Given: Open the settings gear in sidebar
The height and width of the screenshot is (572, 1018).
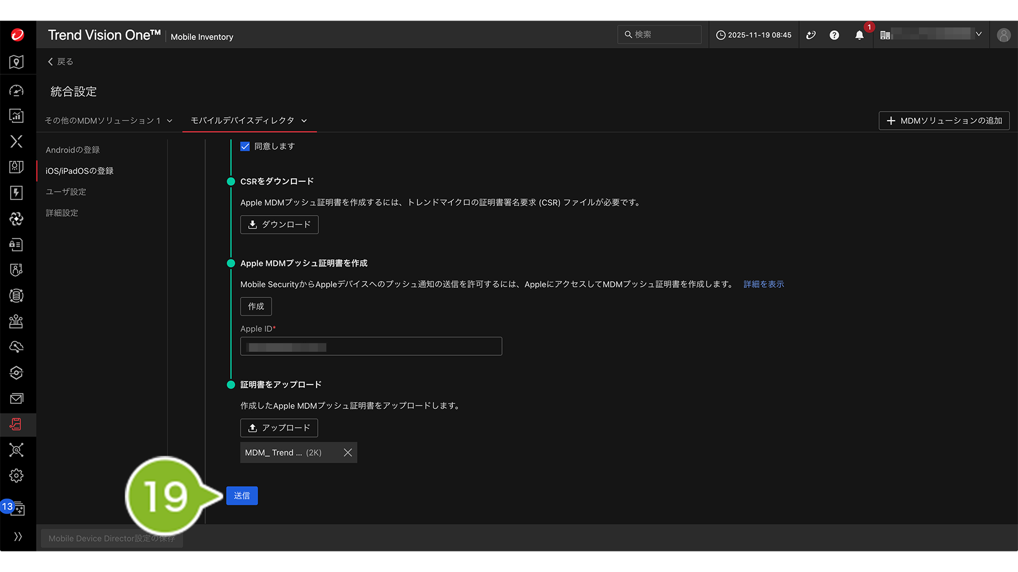Looking at the screenshot, I should point(17,475).
